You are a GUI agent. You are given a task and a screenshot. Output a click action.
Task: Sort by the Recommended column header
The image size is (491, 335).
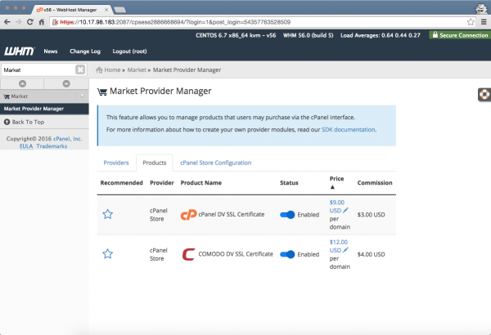click(x=121, y=183)
